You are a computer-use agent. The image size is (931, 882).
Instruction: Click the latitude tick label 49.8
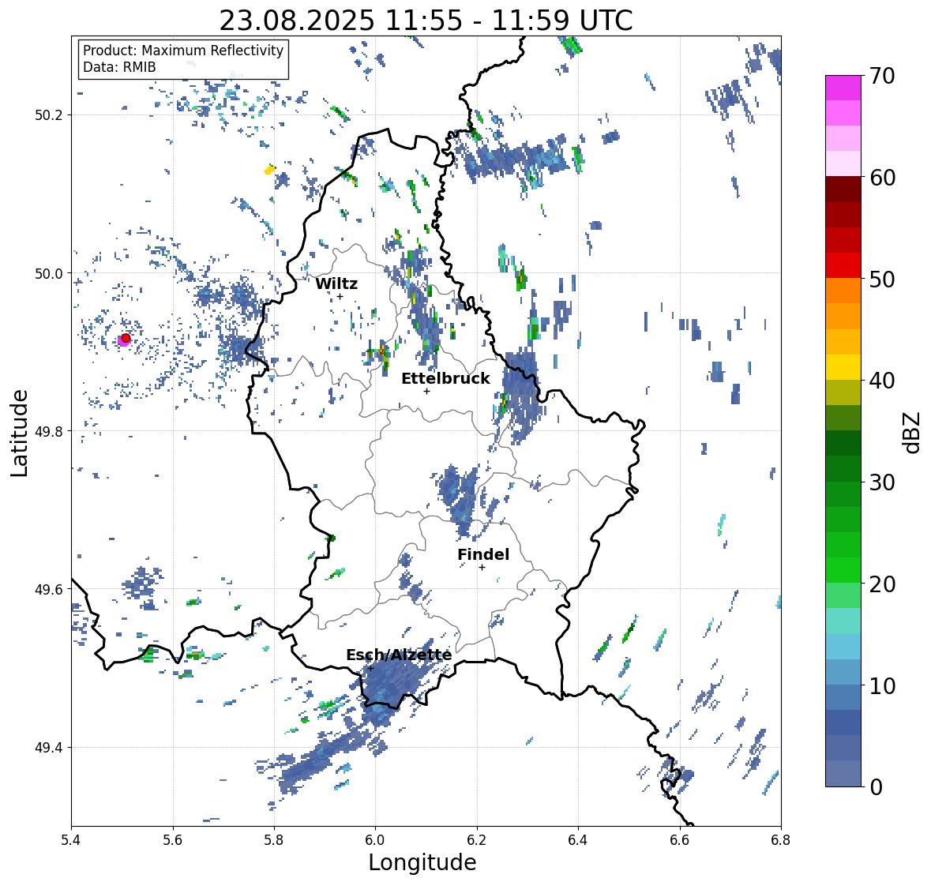[49, 431]
